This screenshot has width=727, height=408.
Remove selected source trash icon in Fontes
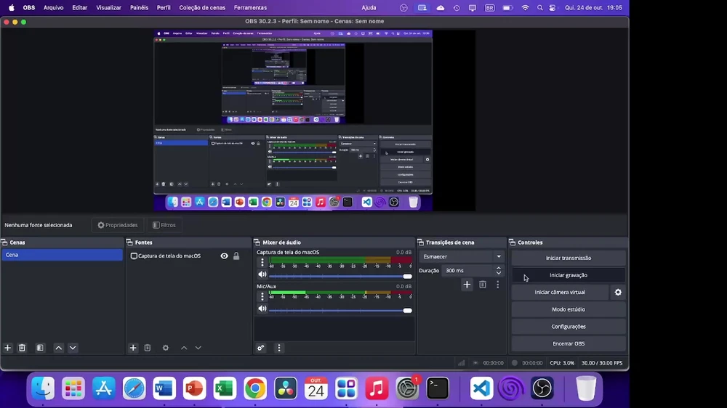point(148,348)
